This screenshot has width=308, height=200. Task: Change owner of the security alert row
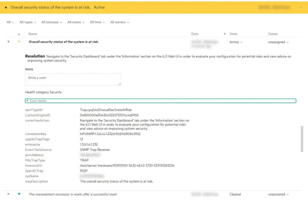pyautogui.click(x=278, y=42)
